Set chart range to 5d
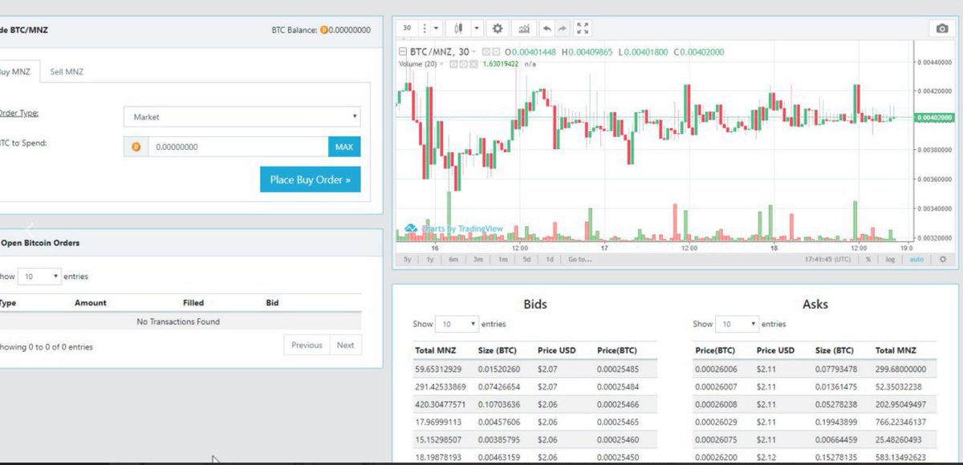963x465 pixels. (x=526, y=260)
